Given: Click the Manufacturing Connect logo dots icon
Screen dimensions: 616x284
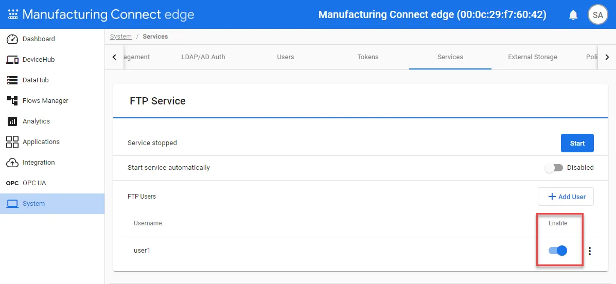Looking at the screenshot, I should pos(13,14).
